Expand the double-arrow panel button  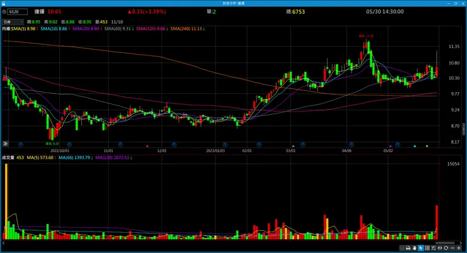pos(5,144)
